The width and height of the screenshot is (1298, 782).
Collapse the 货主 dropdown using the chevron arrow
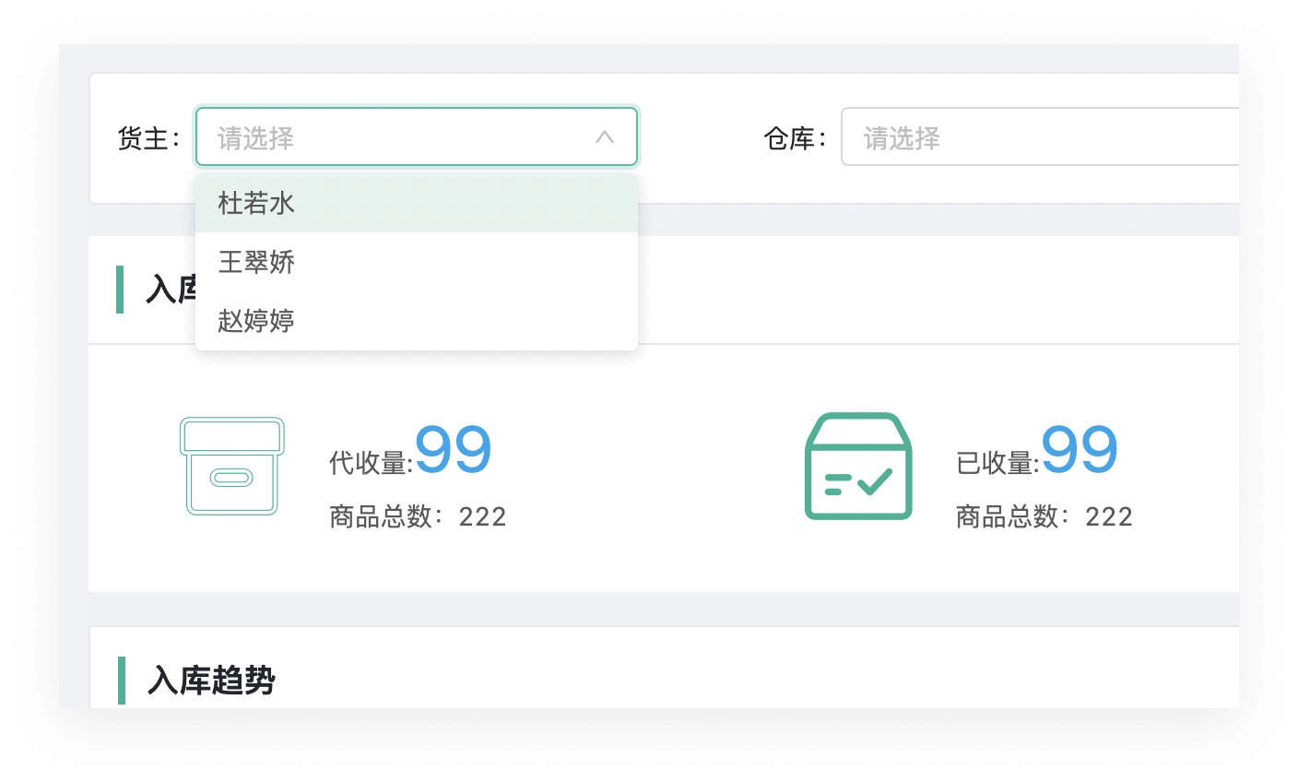(x=605, y=137)
